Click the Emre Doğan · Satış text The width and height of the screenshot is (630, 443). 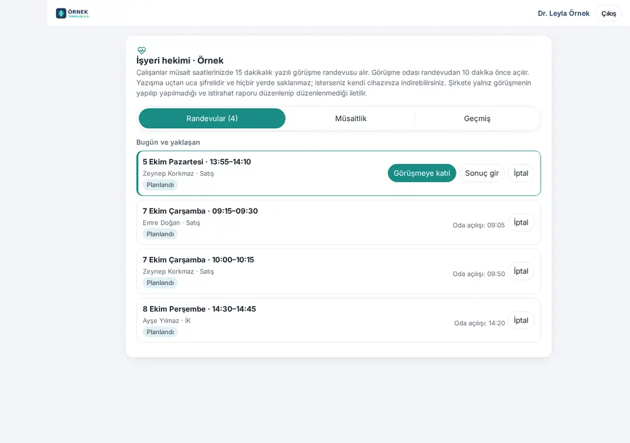coord(171,223)
